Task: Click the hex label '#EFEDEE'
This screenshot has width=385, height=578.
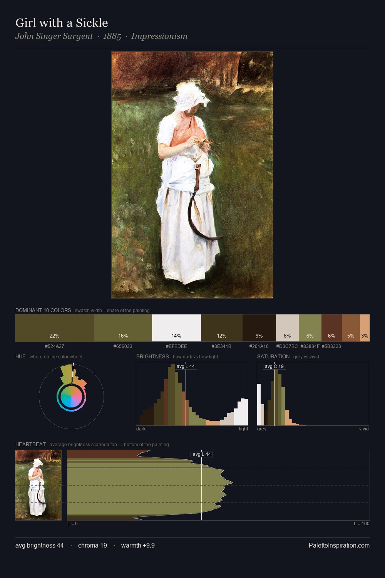Action: tap(176, 346)
